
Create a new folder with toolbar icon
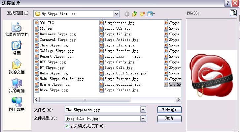coord(142,14)
